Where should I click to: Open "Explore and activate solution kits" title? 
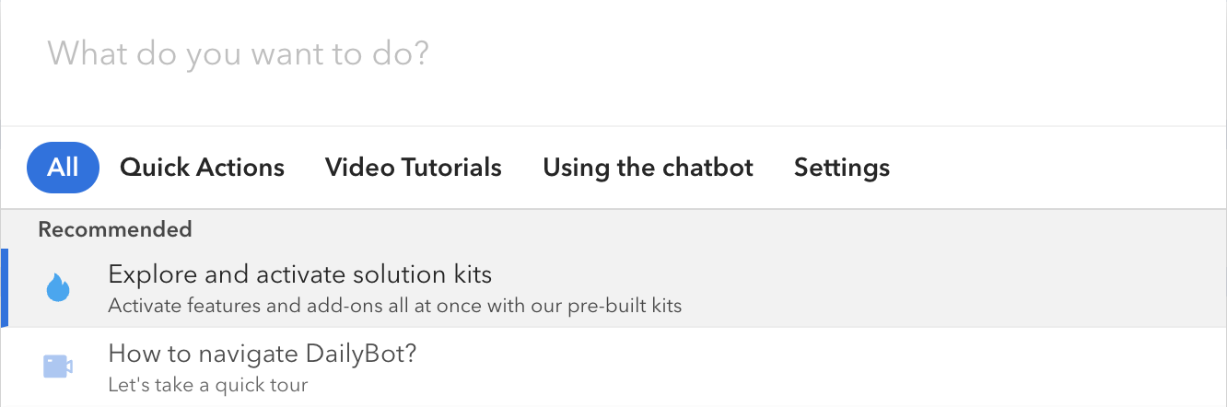[300, 274]
